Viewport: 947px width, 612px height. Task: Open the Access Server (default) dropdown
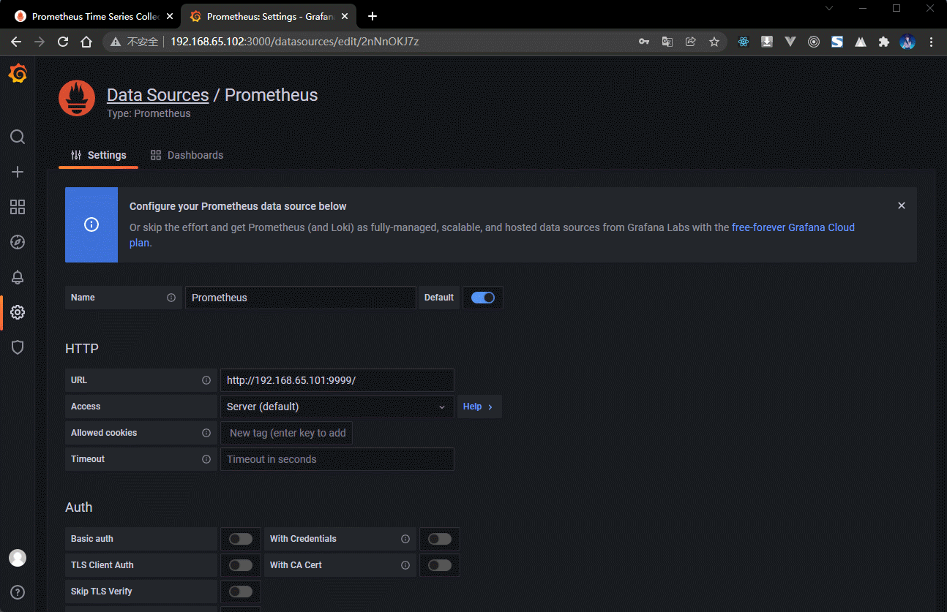click(x=337, y=407)
